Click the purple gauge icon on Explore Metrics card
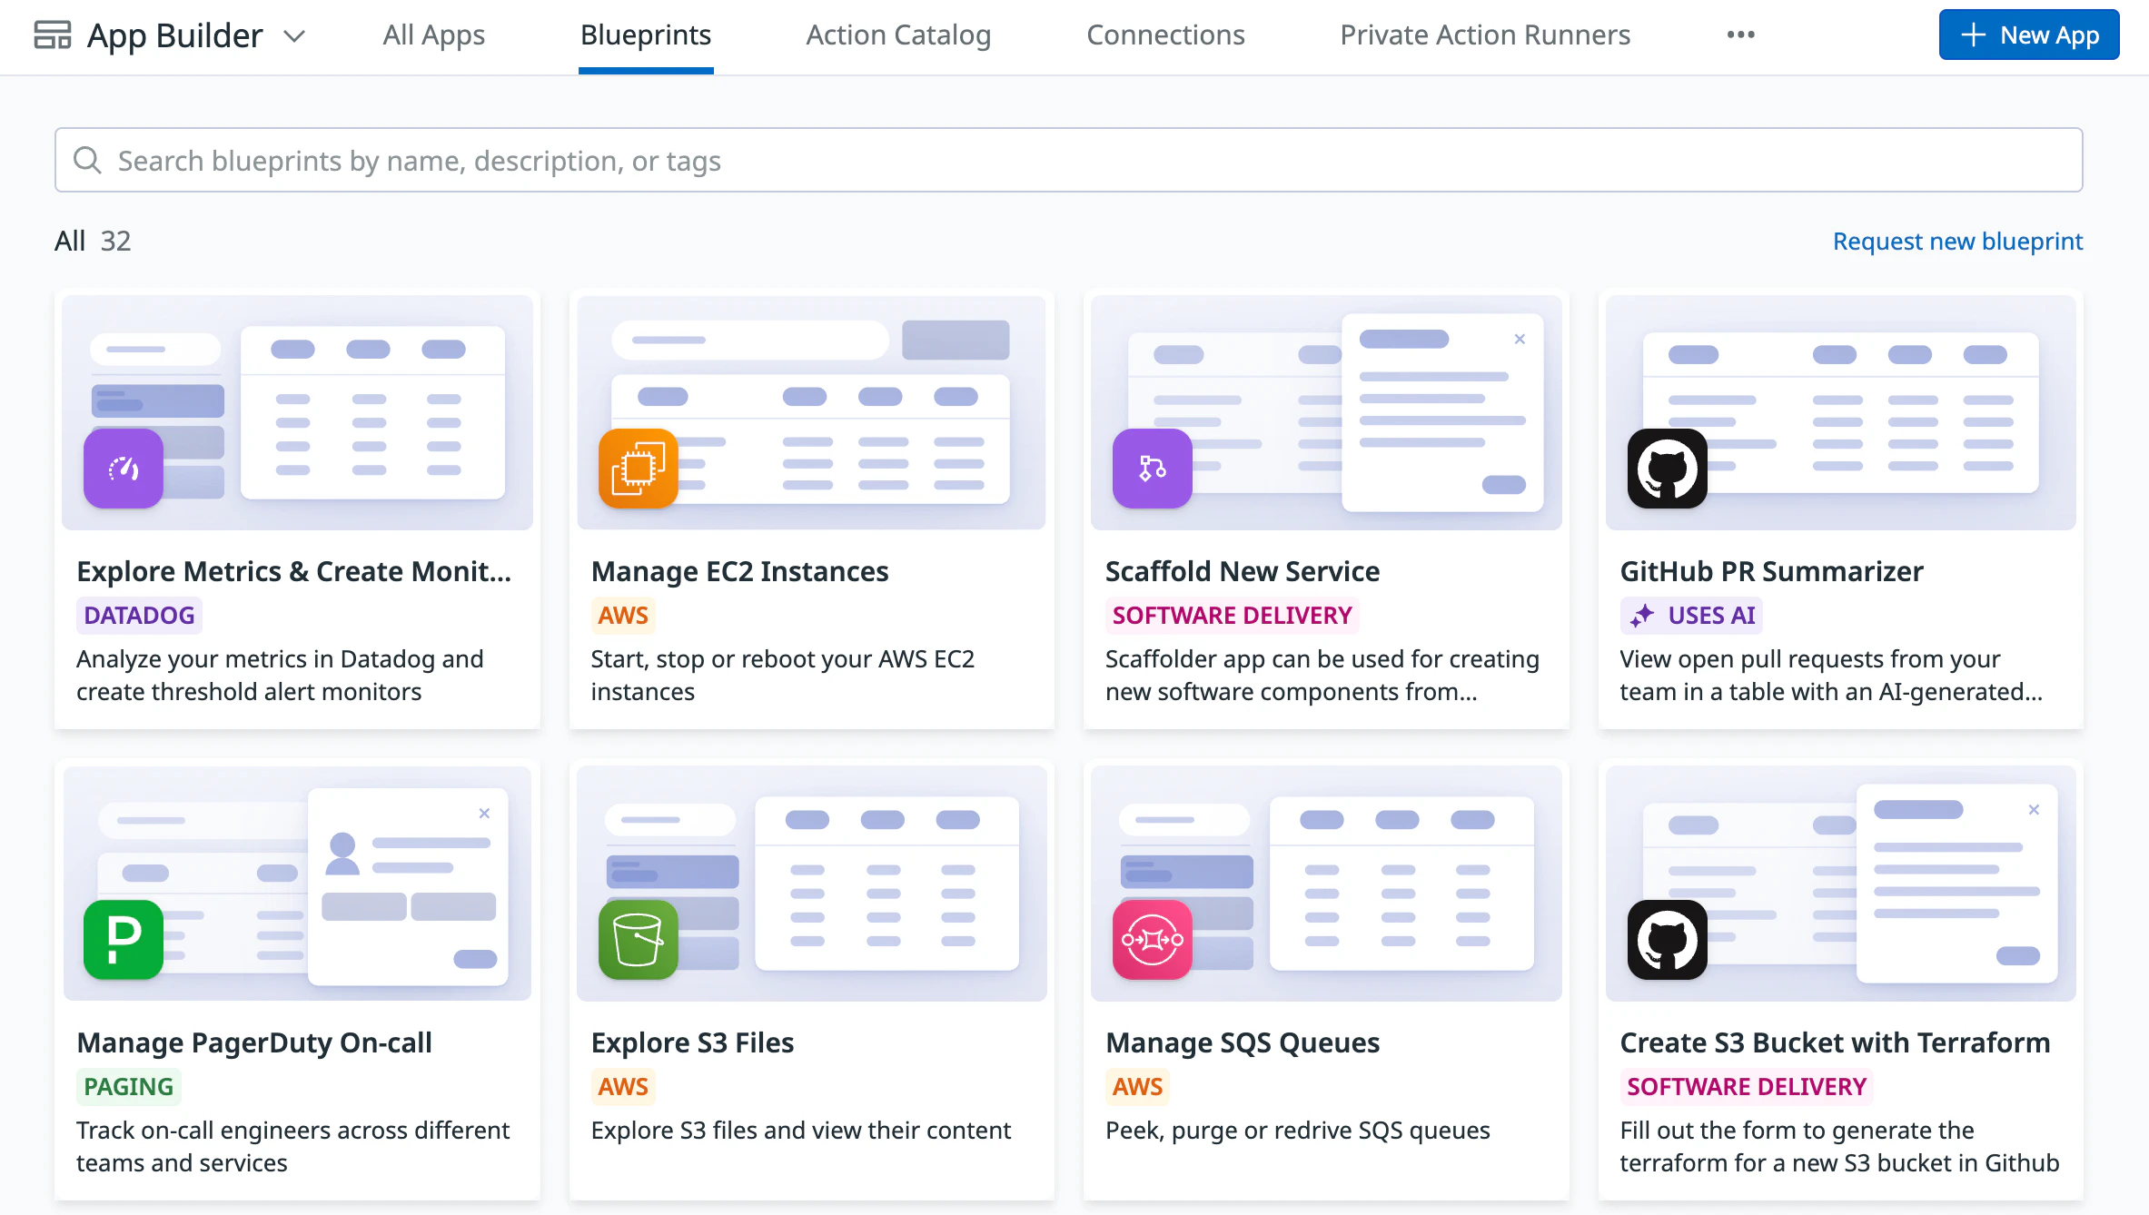 [x=124, y=469]
